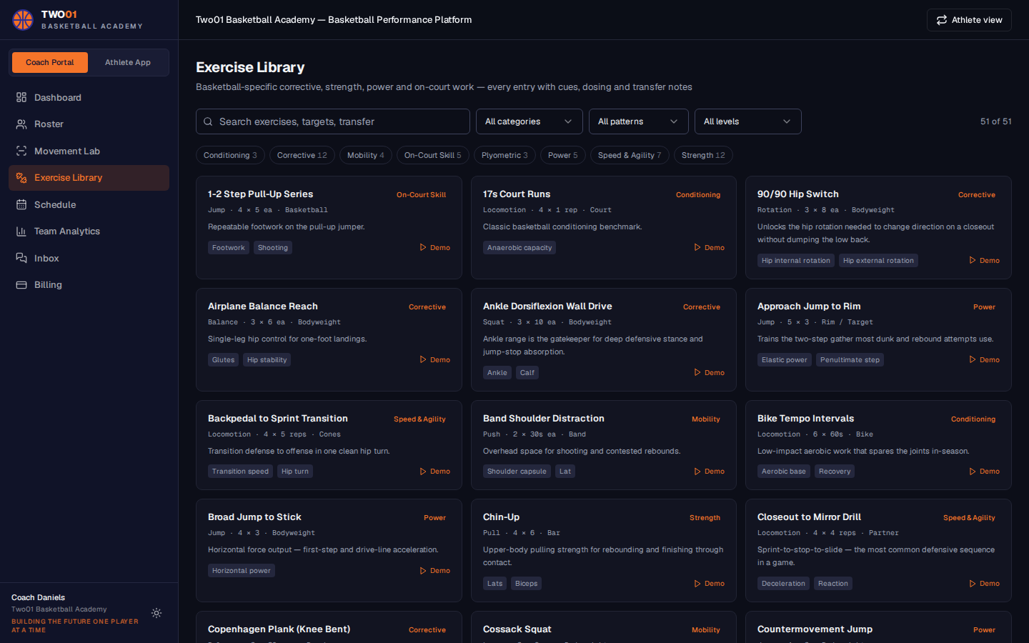Click the Transition speed tag
This screenshot has height=643, width=1029.
(x=240, y=472)
